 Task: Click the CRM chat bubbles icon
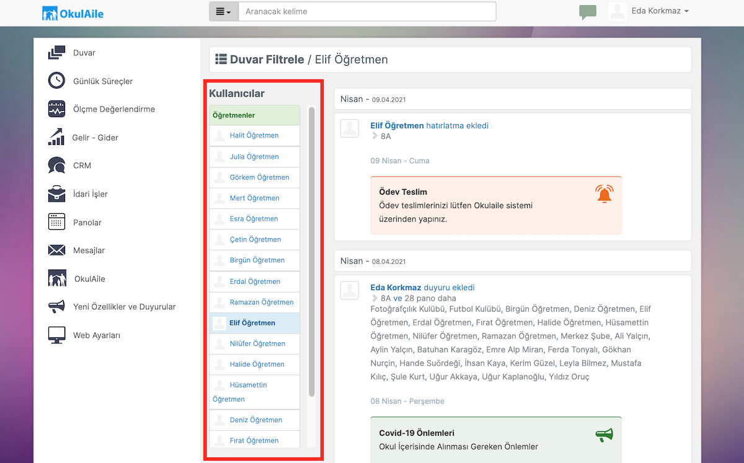click(56, 165)
